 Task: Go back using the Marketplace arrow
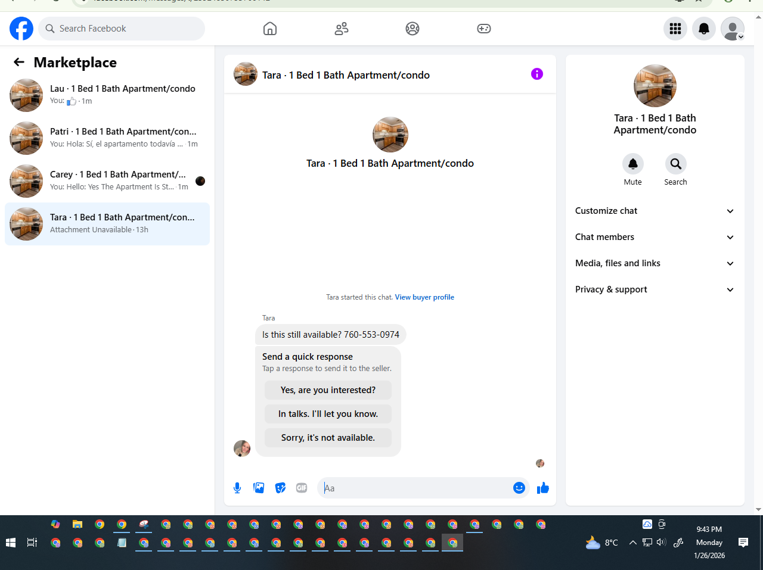(19, 62)
